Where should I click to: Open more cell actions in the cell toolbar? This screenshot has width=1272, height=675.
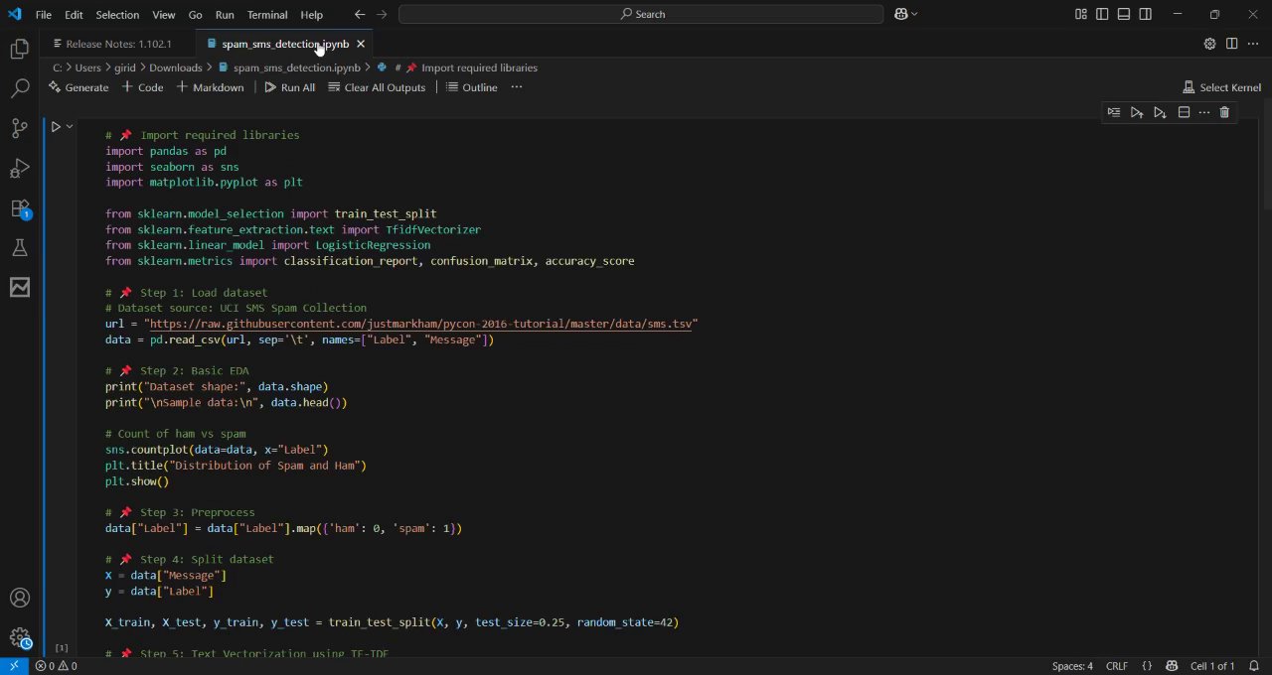coord(1204,112)
